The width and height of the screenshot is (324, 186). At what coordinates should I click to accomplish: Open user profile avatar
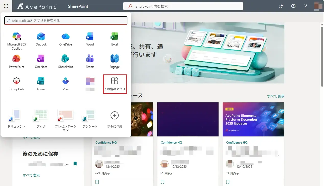click(318, 6)
